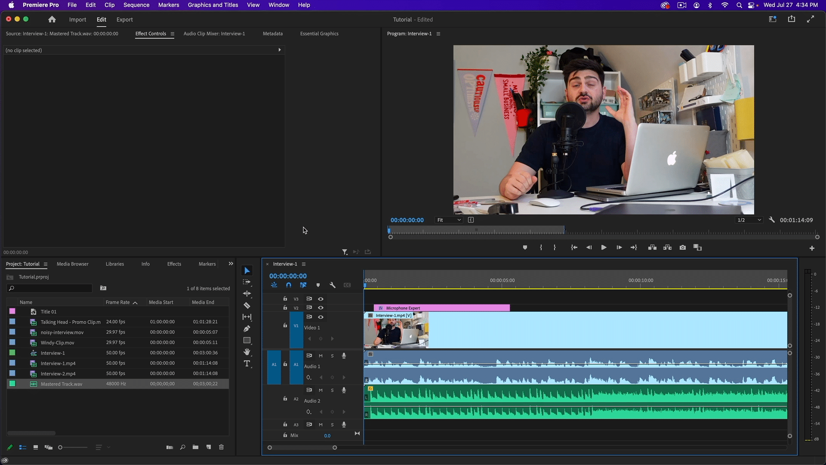Toggle Video 1 track output eye
The height and width of the screenshot is (465, 826).
321,317
